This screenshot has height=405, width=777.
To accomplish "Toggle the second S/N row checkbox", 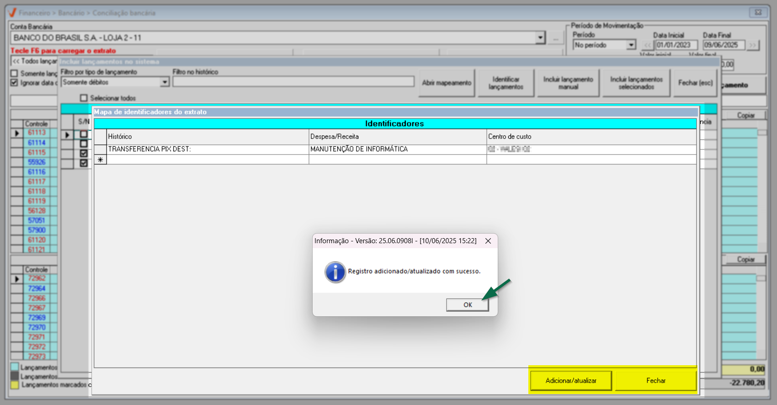I will pyautogui.click(x=84, y=144).
